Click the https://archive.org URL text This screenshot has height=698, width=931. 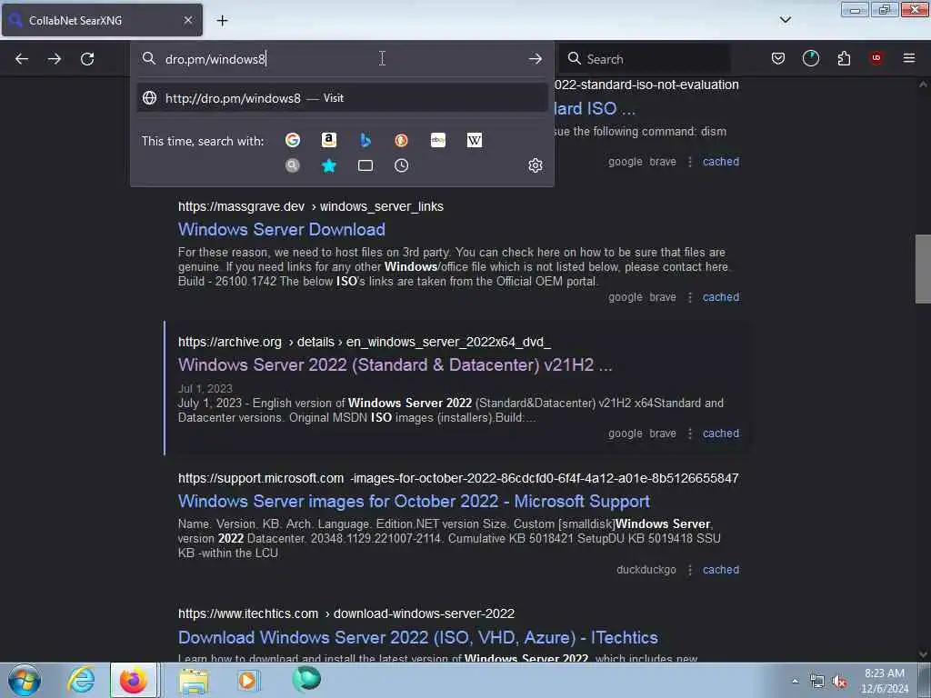230,343
